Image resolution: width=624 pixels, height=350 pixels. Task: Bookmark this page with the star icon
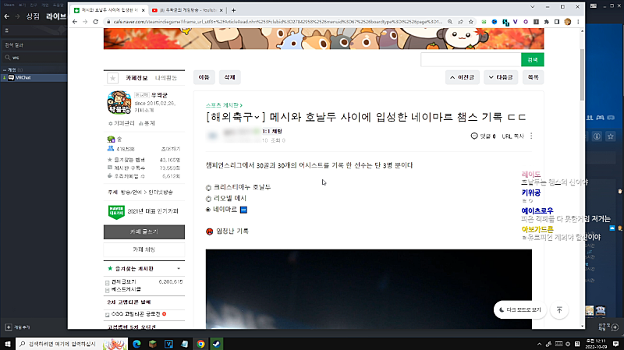[x=471, y=22]
